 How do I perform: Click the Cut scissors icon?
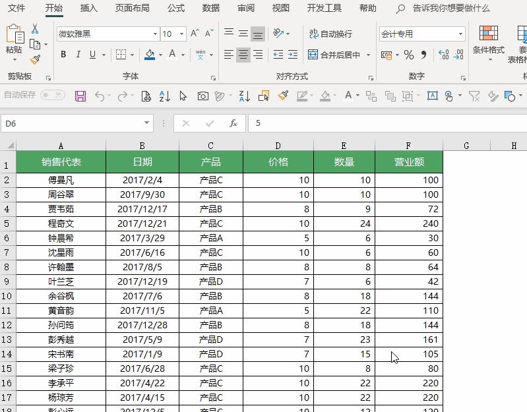point(34,29)
